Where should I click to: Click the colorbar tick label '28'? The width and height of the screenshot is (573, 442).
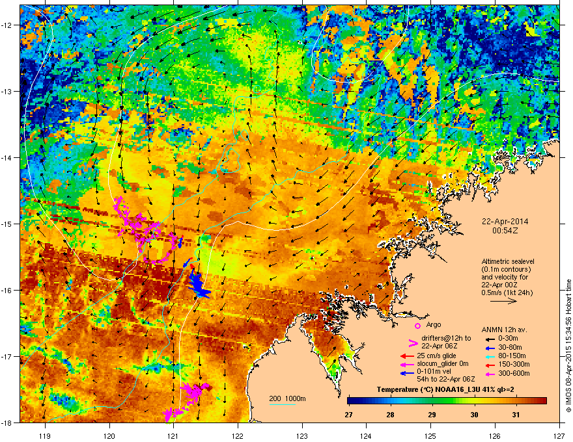tap(390, 415)
